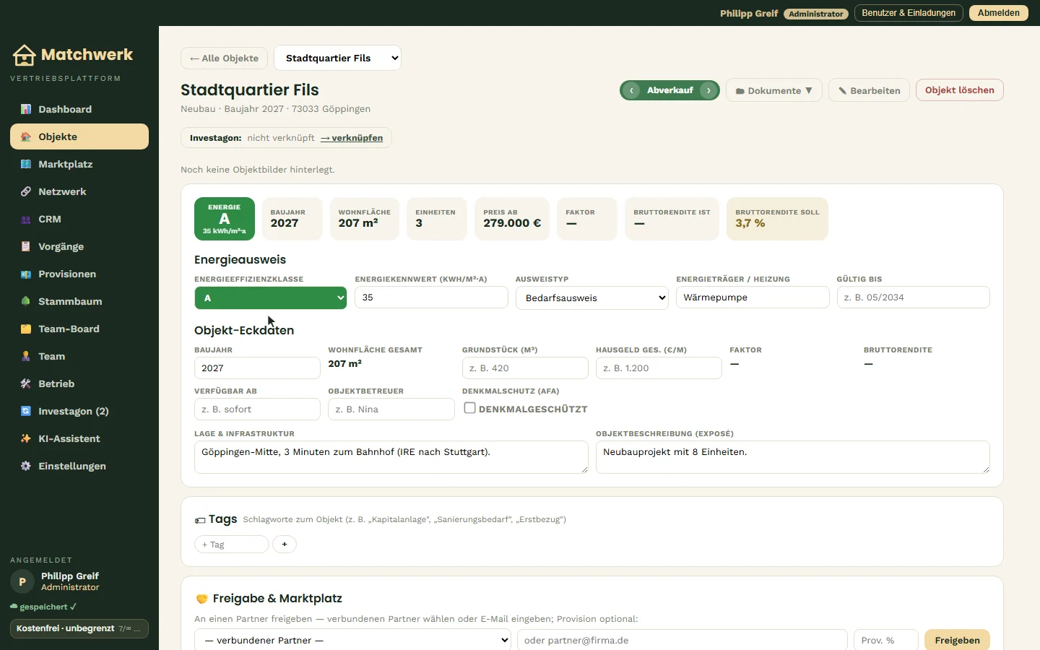Click the Stammbaum tree icon in sidebar
The image size is (1040, 650).
click(26, 301)
